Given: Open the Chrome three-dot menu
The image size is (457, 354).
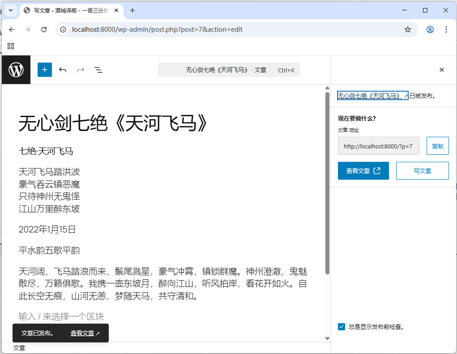Looking at the screenshot, I should click(x=446, y=29).
